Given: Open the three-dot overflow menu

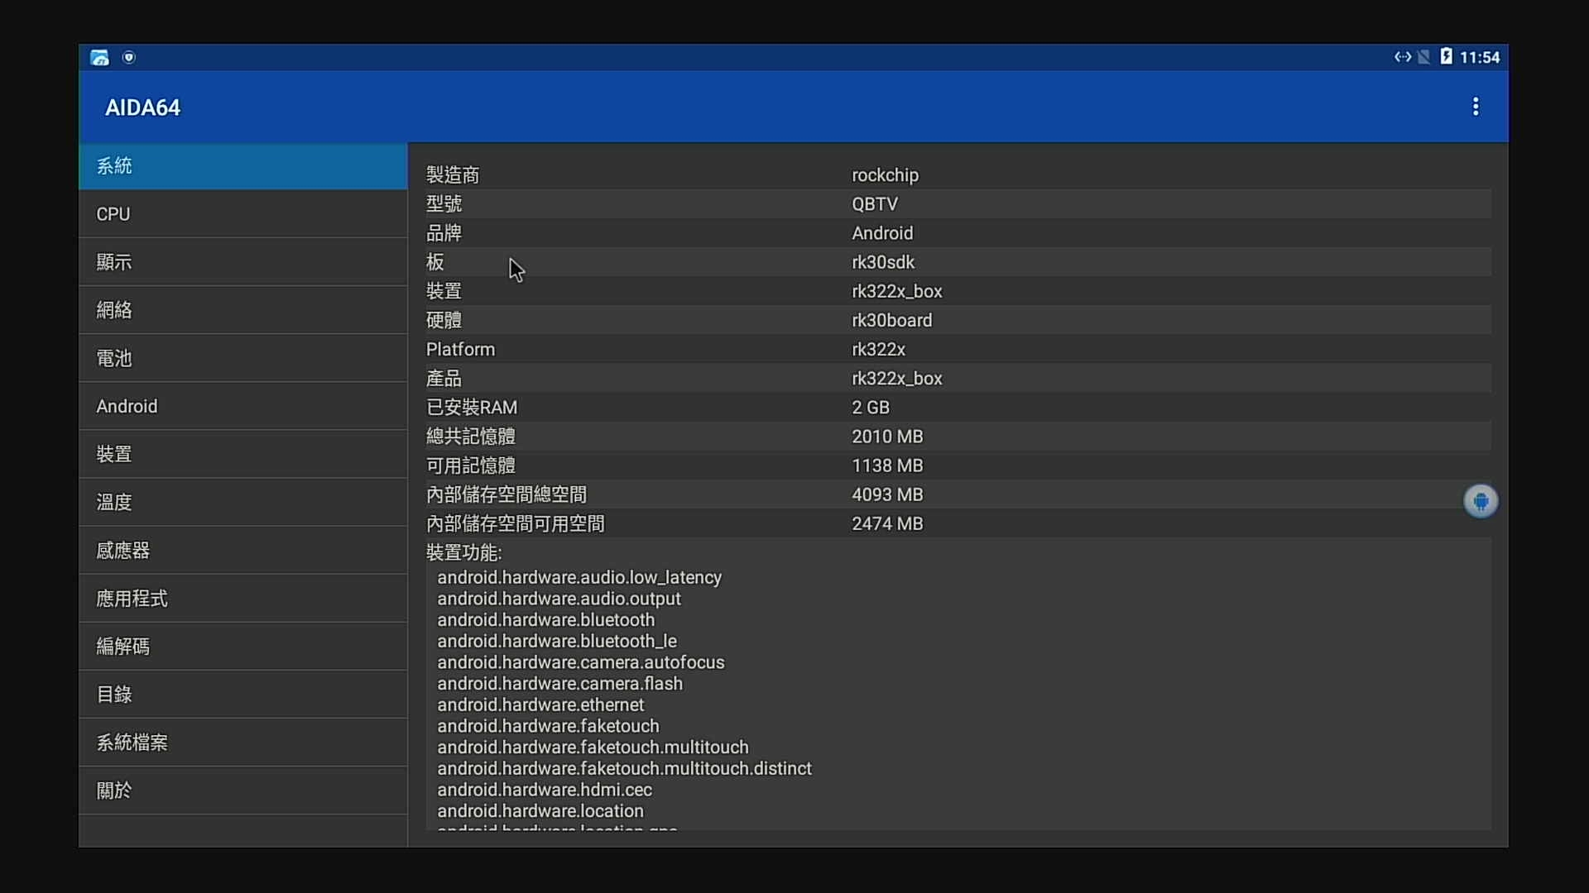Looking at the screenshot, I should pos(1475,107).
